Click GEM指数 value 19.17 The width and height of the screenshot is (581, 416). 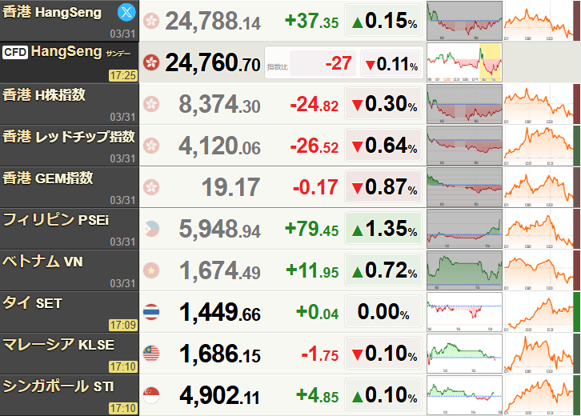tap(230, 187)
